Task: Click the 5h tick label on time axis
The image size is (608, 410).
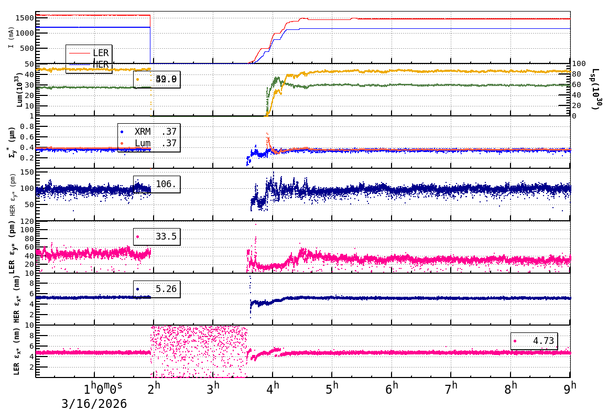Action: coord(332,389)
